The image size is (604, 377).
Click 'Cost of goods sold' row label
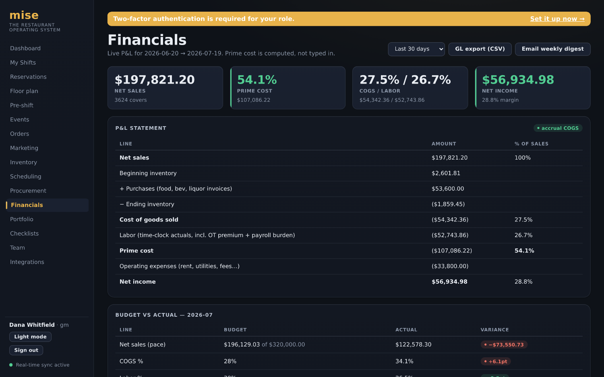149,220
